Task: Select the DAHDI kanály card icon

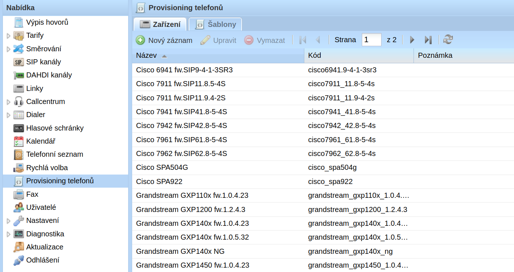Action: [x=19, y=75]
